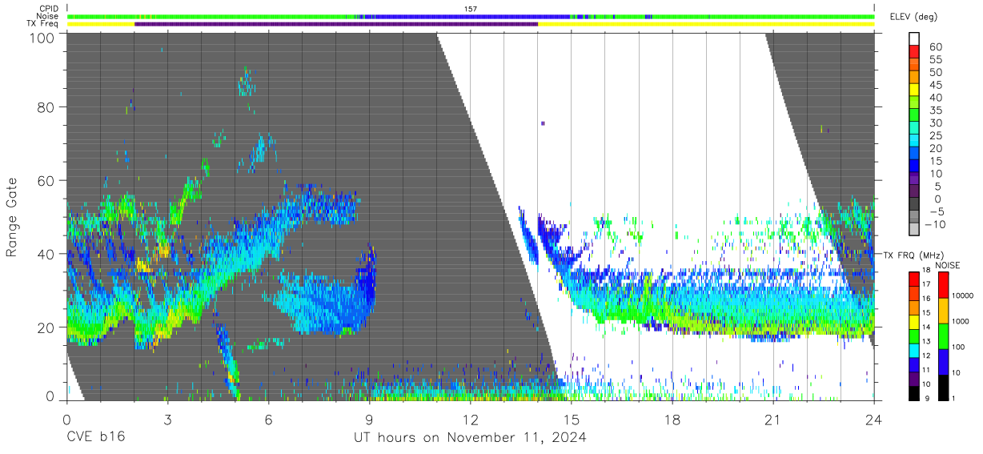
Task: Click the 100 tick on Range Gate axis
Action: [x=42, y=37]
